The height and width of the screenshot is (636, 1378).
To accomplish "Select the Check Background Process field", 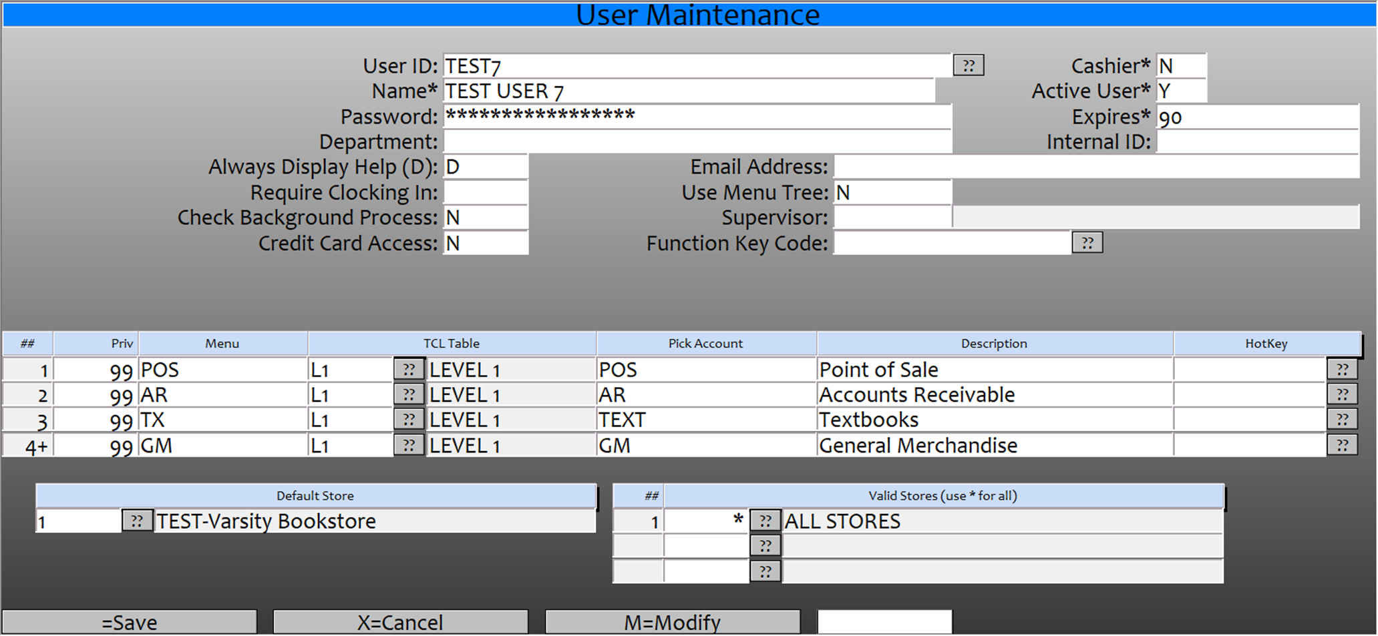I will click(486, 218).
